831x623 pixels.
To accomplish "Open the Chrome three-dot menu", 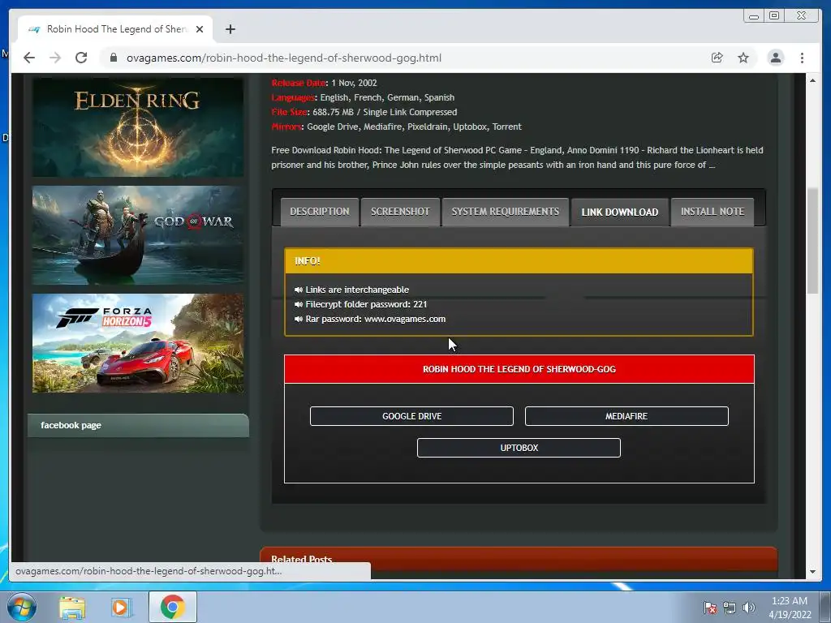I will 802,58.
